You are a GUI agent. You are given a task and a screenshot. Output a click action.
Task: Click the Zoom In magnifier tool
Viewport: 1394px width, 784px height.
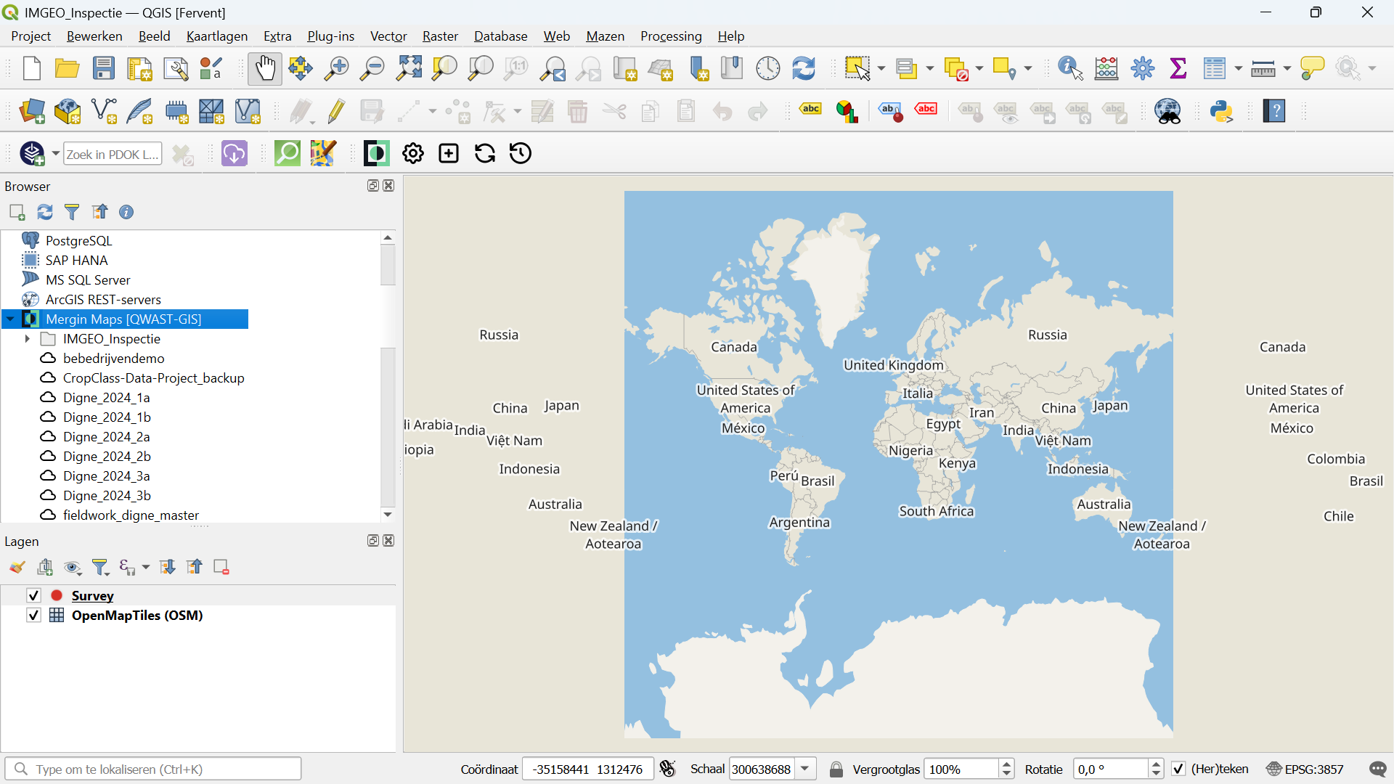pyautogui.click(x=336, y=69)
